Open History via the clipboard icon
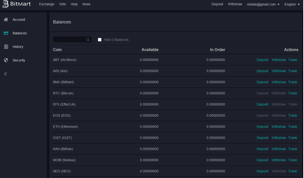The image size is (304, 178). point(6,46)
